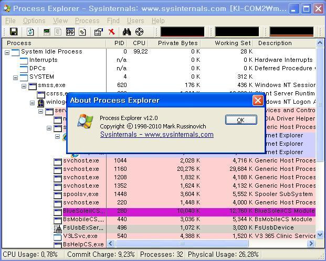Click Commit Charge in status bar
The image size is (326, 261).
click(x=101, y=255)
